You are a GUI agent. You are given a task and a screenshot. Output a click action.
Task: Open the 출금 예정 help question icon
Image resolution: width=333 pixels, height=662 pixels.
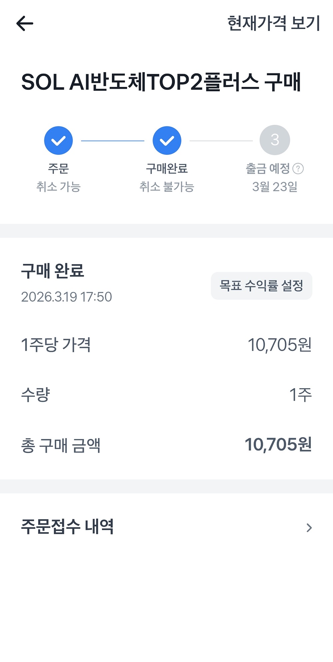[298, 169]
